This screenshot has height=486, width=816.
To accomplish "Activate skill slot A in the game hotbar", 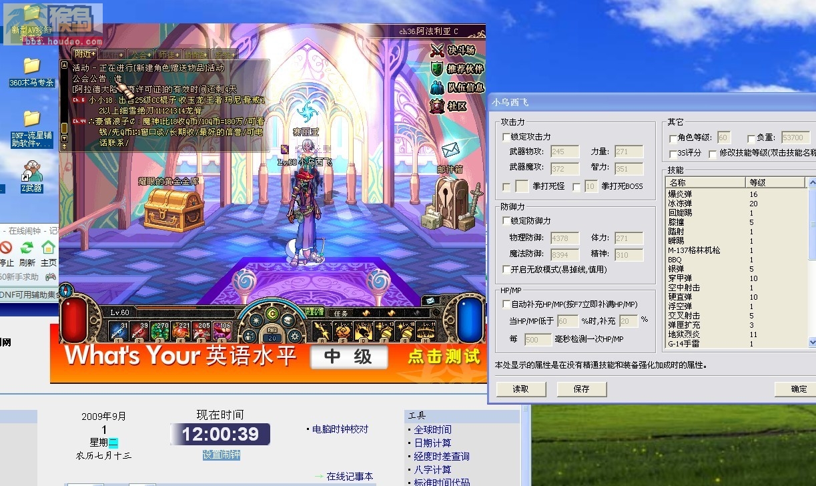I will [322, 330].
